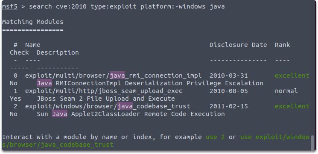318x154 pixels.
Task: Click the 'Rank' column header
Action: [282, 45]
